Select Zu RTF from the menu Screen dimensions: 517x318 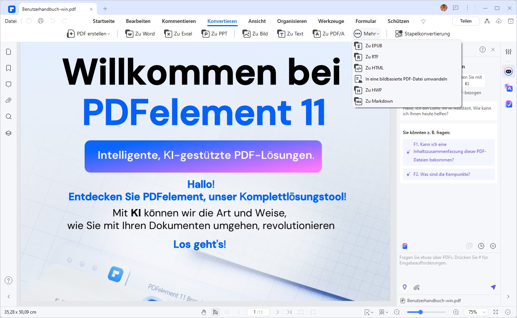pos(407,57)
